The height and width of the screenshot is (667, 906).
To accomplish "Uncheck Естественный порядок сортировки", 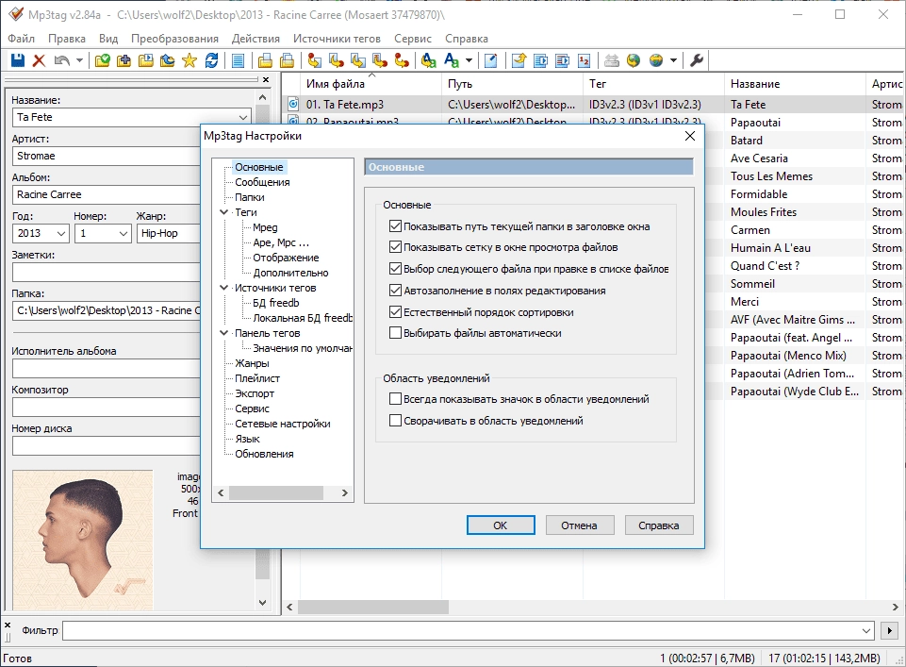I will click(395, 312).
